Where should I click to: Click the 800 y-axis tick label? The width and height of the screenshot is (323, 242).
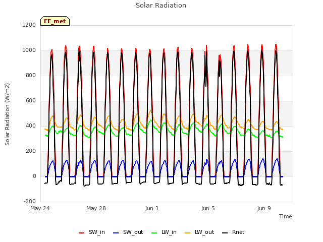31,75
